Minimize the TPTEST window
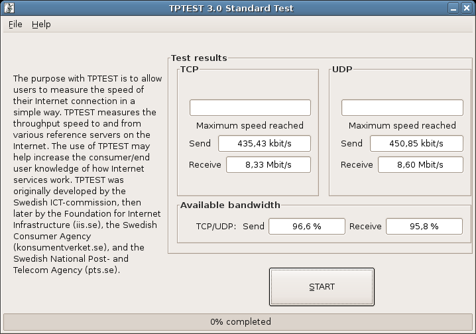The width and height of the screenshot is (476, 334). point(453,8)
